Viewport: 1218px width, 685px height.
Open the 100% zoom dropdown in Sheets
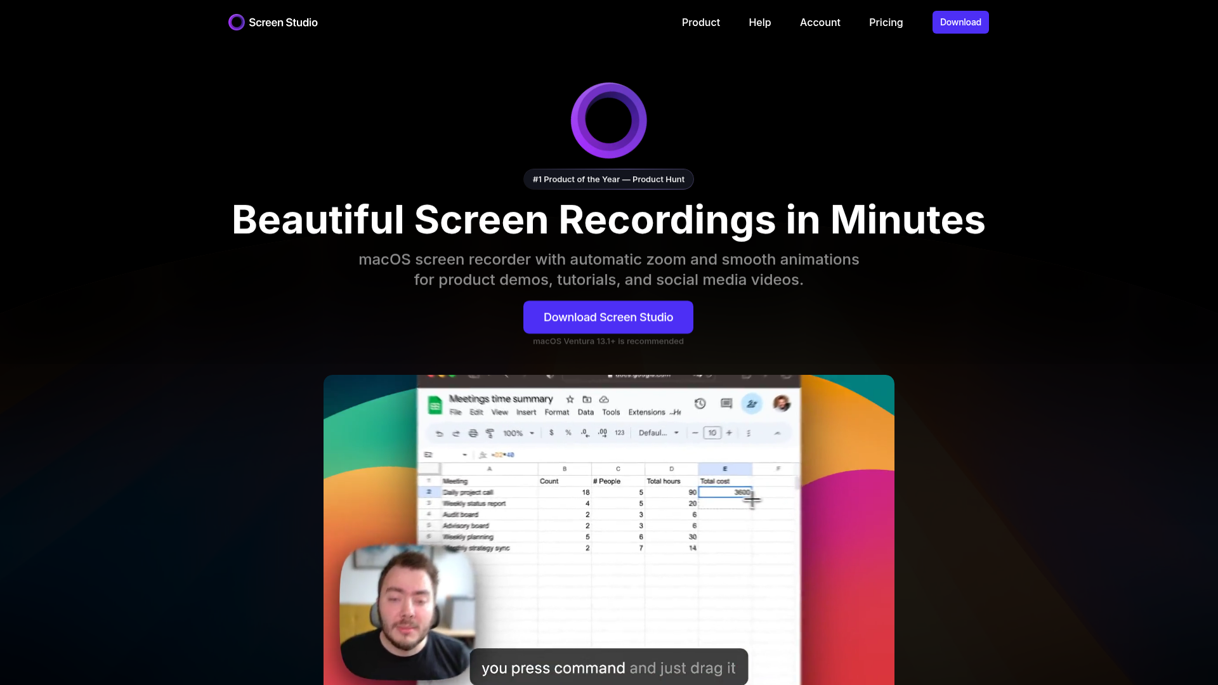tap(518, 433)
